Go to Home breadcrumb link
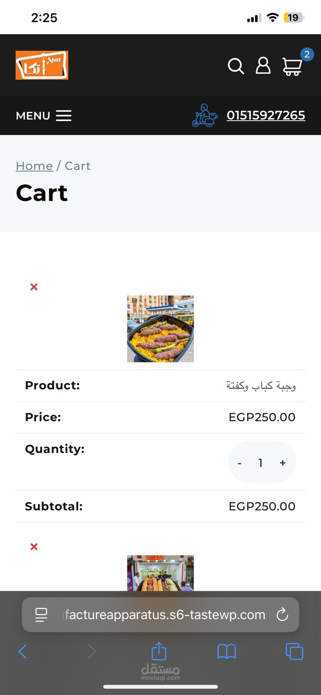The width and height of the screenshot is (321, 695). (x=34, y=166)
